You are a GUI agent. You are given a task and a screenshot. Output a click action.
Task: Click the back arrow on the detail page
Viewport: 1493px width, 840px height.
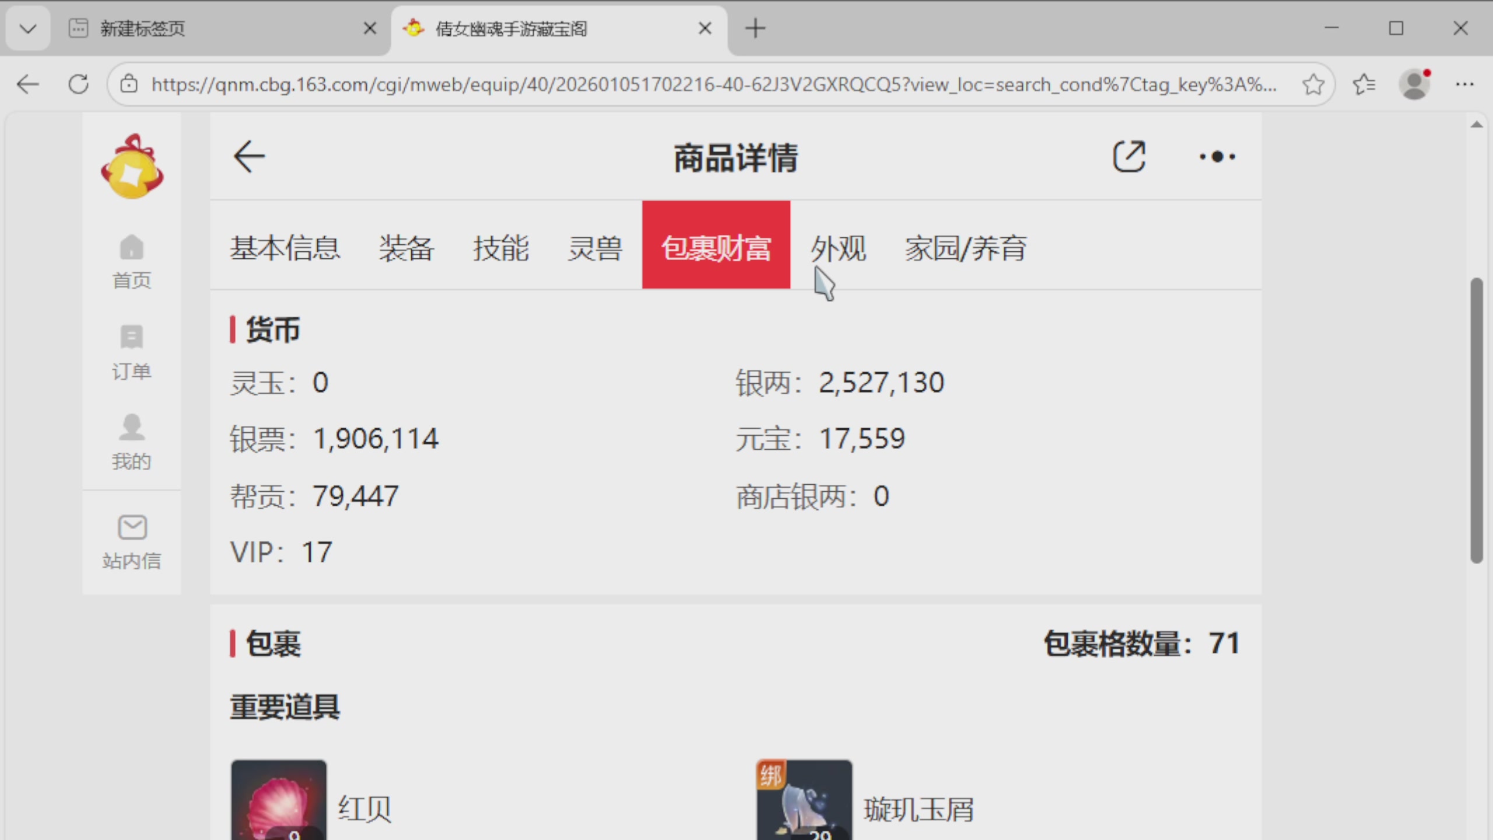(249, 156)
